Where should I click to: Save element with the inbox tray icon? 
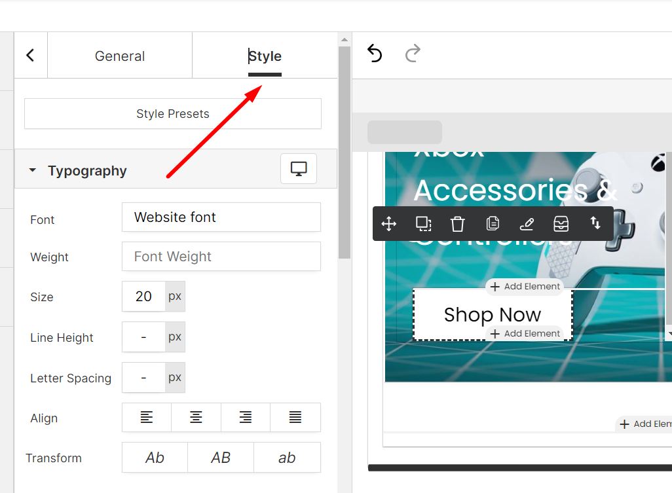(561, 223)
